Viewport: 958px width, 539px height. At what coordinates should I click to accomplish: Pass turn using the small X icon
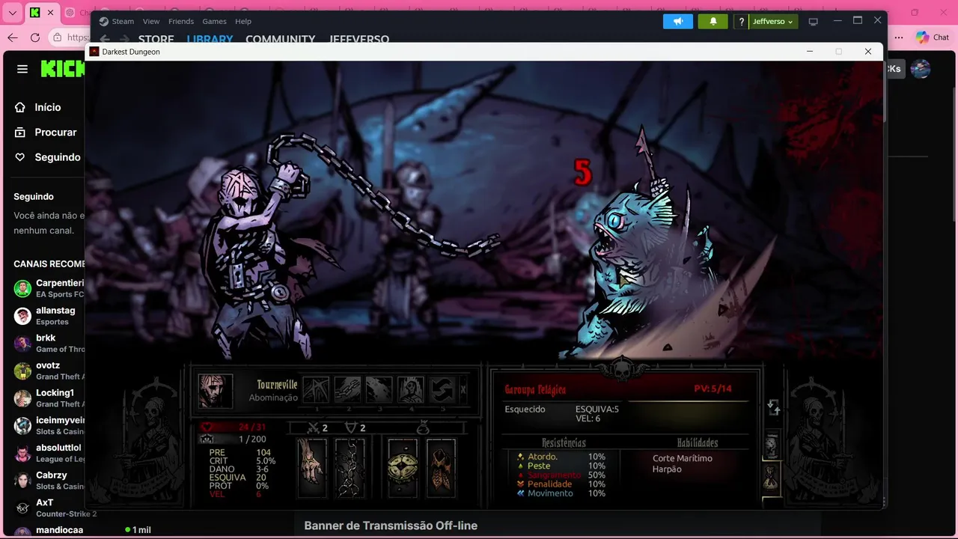(463, 390)
